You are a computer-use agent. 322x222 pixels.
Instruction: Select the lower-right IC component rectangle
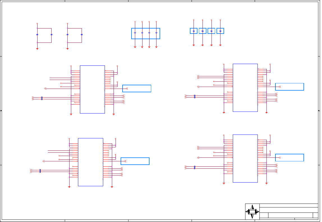[x=245, y=159]
